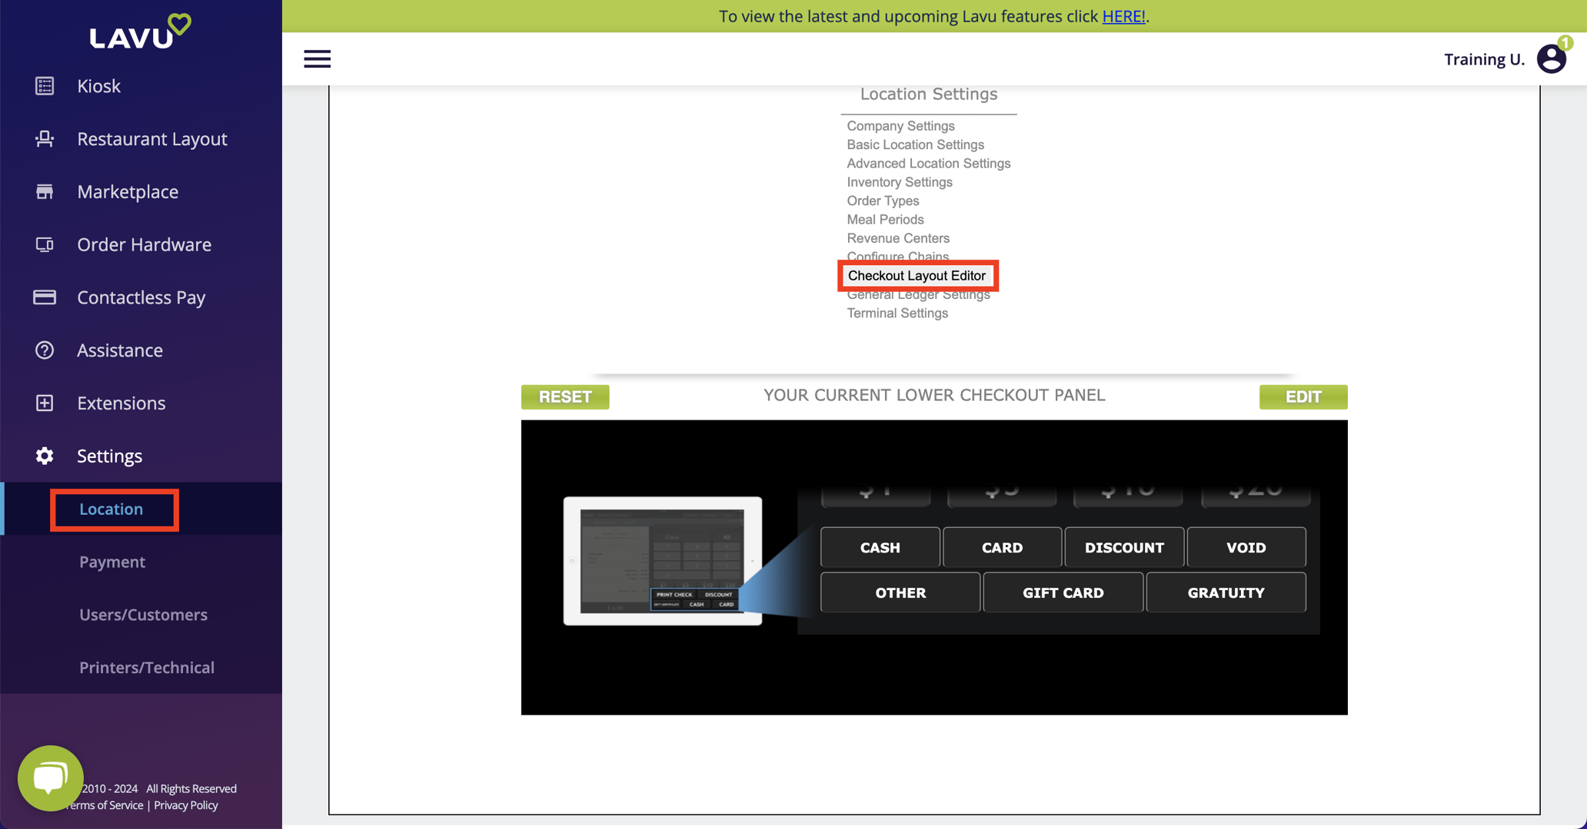Open Users/Customers settings

pyautogui.click(x=143, y=614)
